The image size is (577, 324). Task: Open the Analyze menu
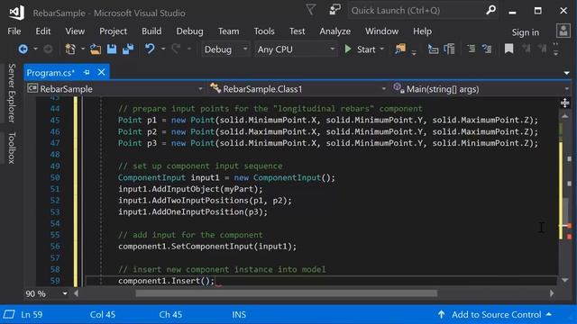[334, 31]
